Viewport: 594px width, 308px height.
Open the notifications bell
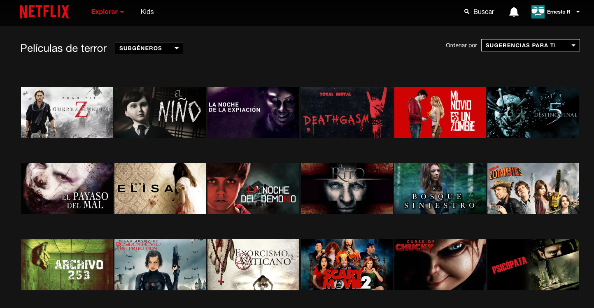point(514,12)
